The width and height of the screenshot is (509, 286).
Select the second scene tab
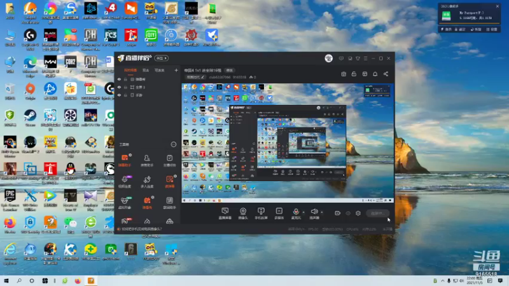tap(146, 70)
